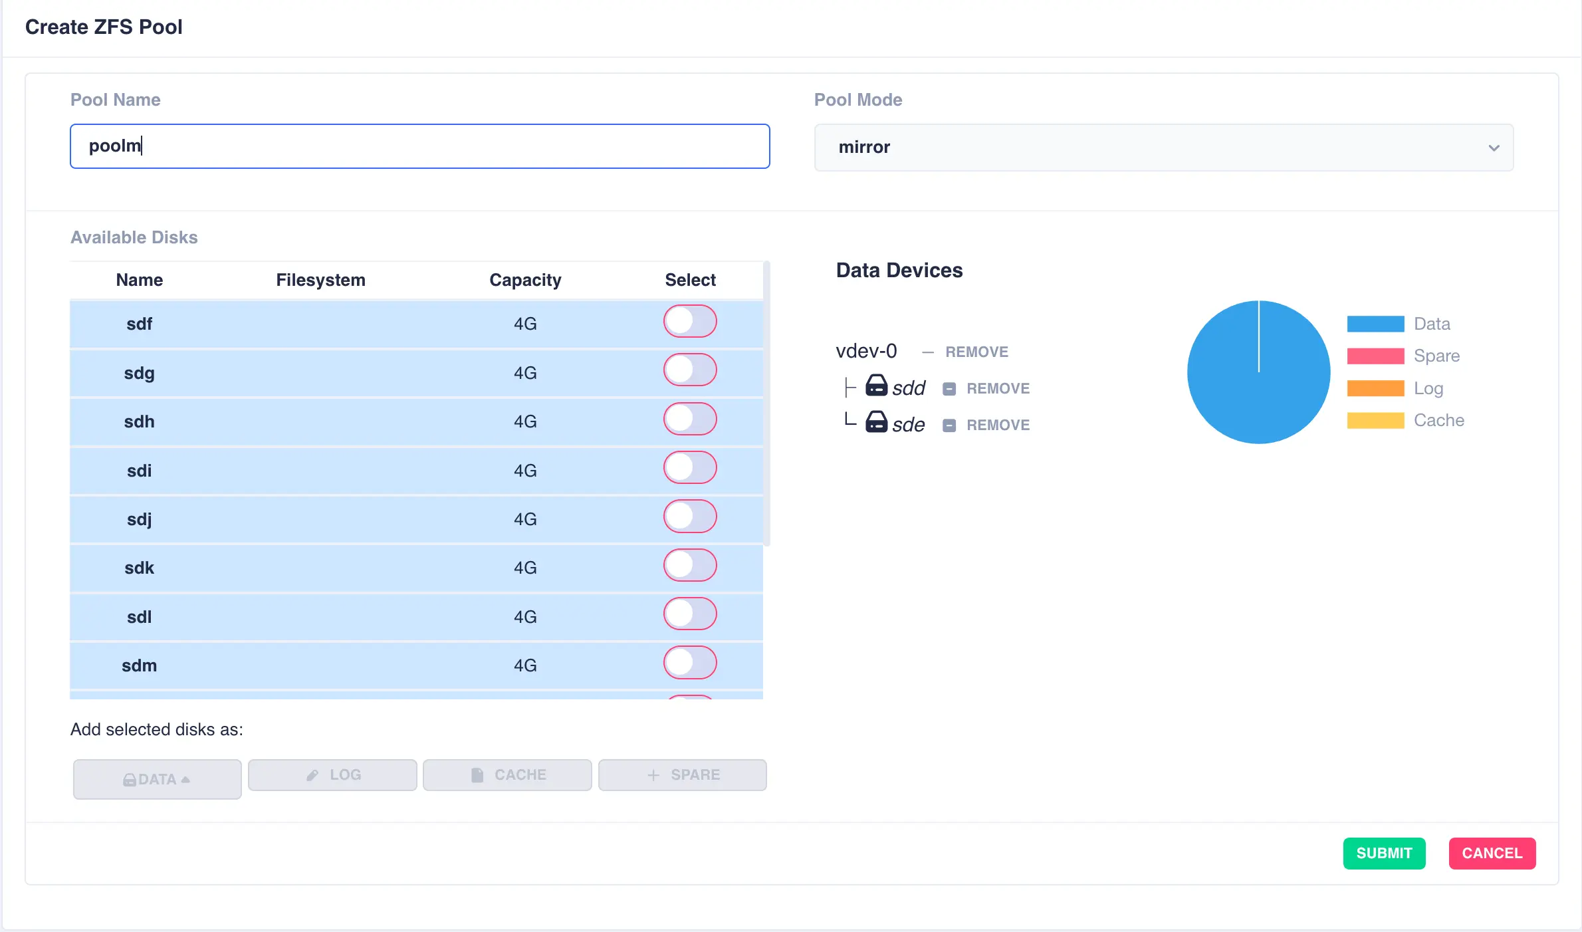
Task: Enable the select switch for disk sdh
Action: [690, 419]
